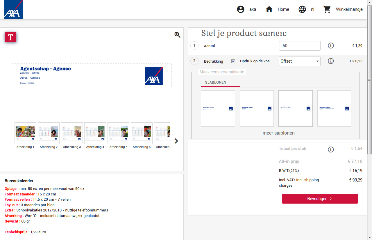372x240 pixels.
Task: Toggle the Opdruk op de voet checkbox
Action: 233,61
